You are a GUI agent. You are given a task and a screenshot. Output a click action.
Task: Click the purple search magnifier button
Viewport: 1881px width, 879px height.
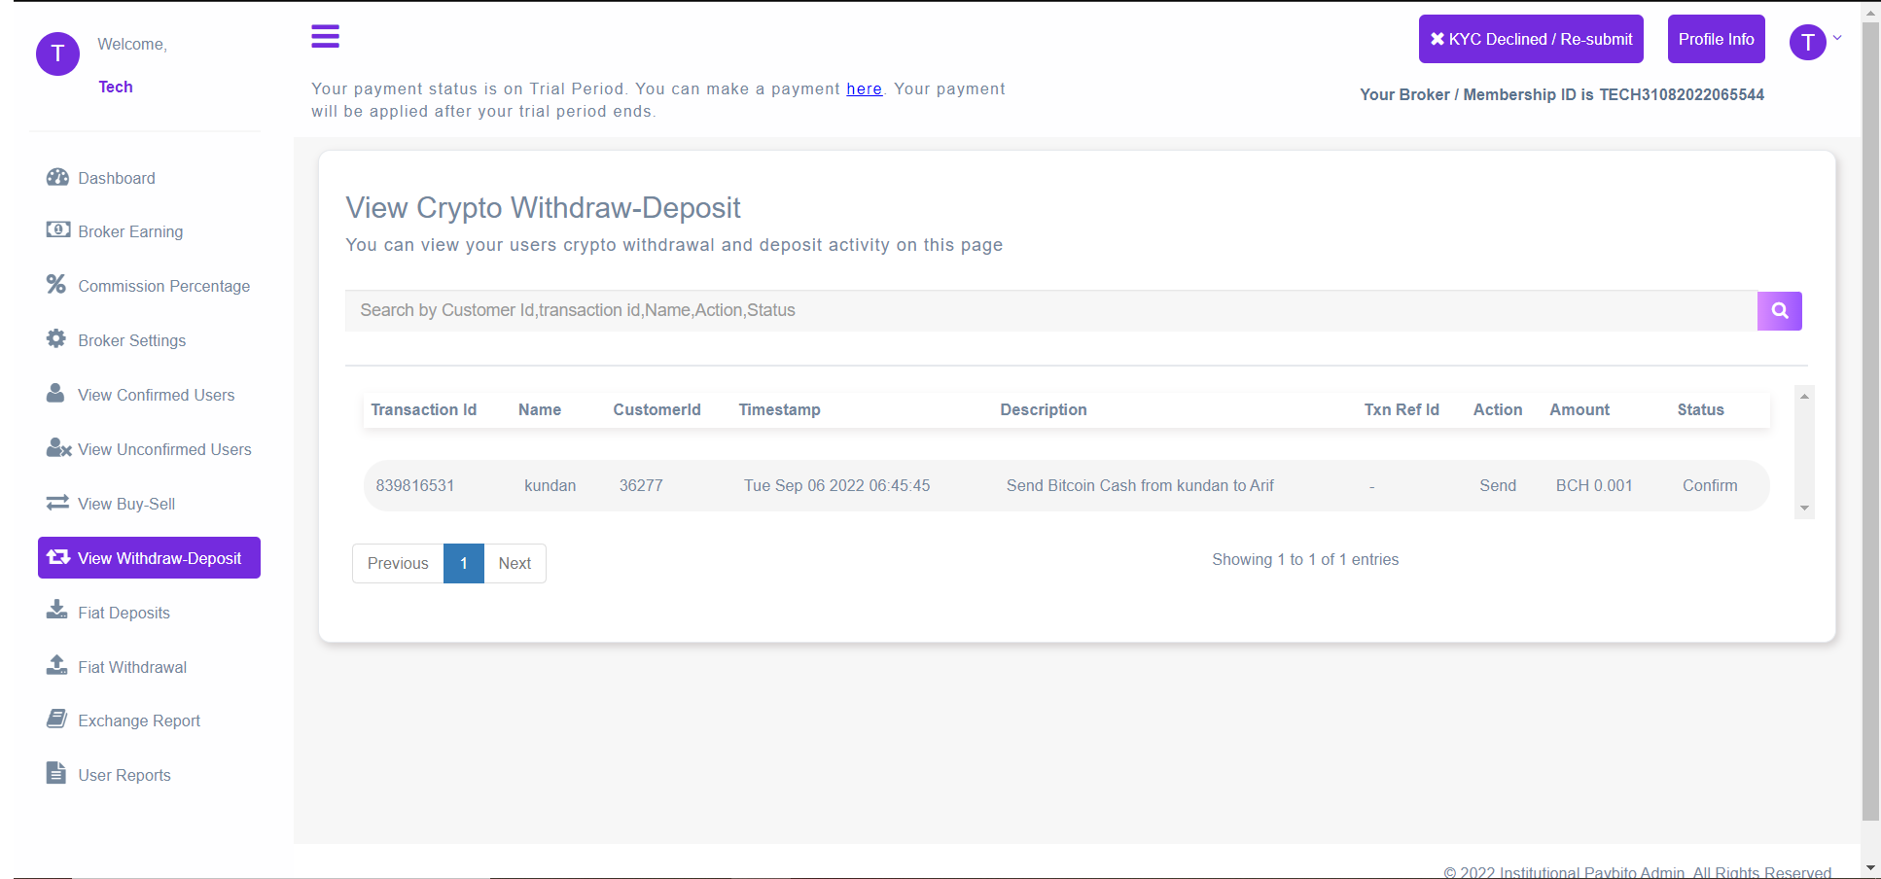[x=1779, y=310]
